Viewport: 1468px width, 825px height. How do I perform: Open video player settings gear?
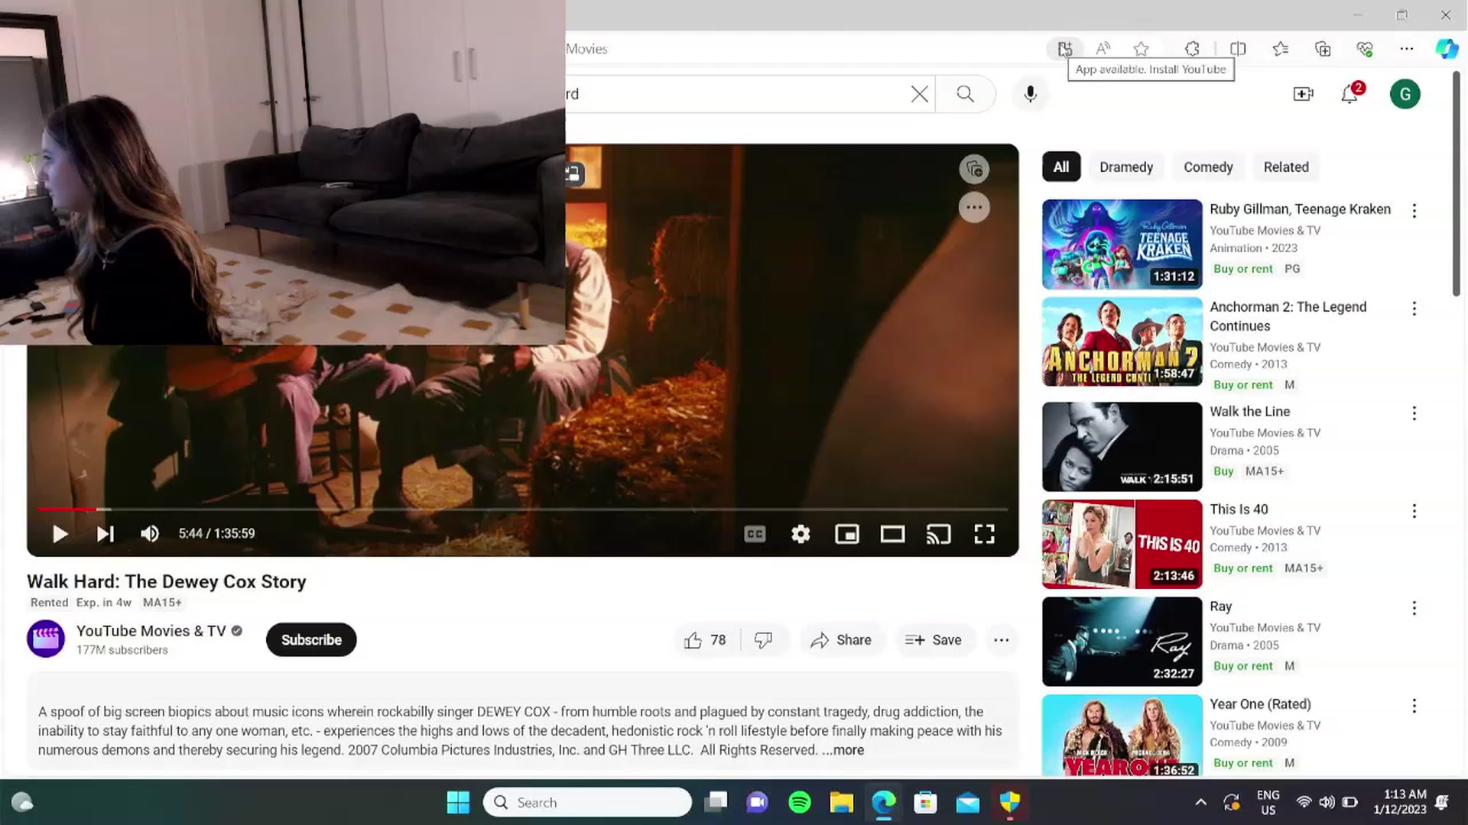801,534
